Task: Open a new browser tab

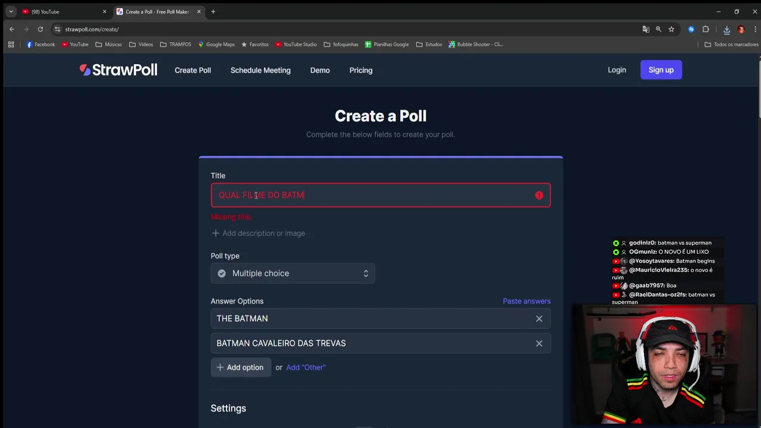Action: coord(213,11)
